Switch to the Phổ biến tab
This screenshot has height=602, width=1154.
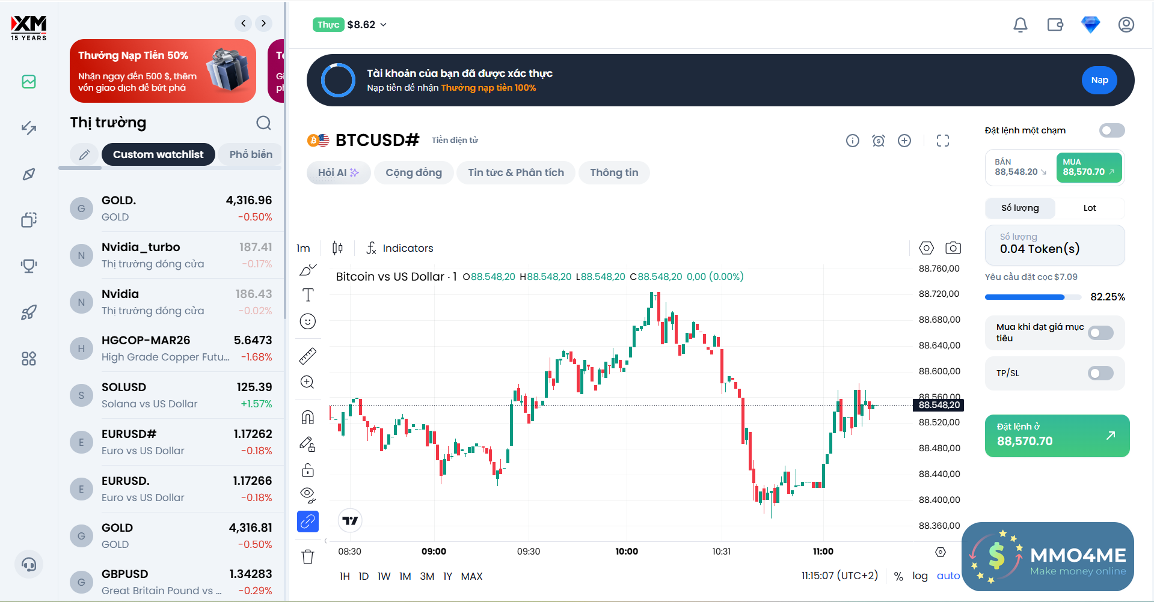(251, 154)
